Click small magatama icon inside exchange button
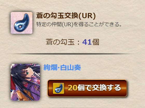This screenshot has width=145, height=108. [58, 88]
